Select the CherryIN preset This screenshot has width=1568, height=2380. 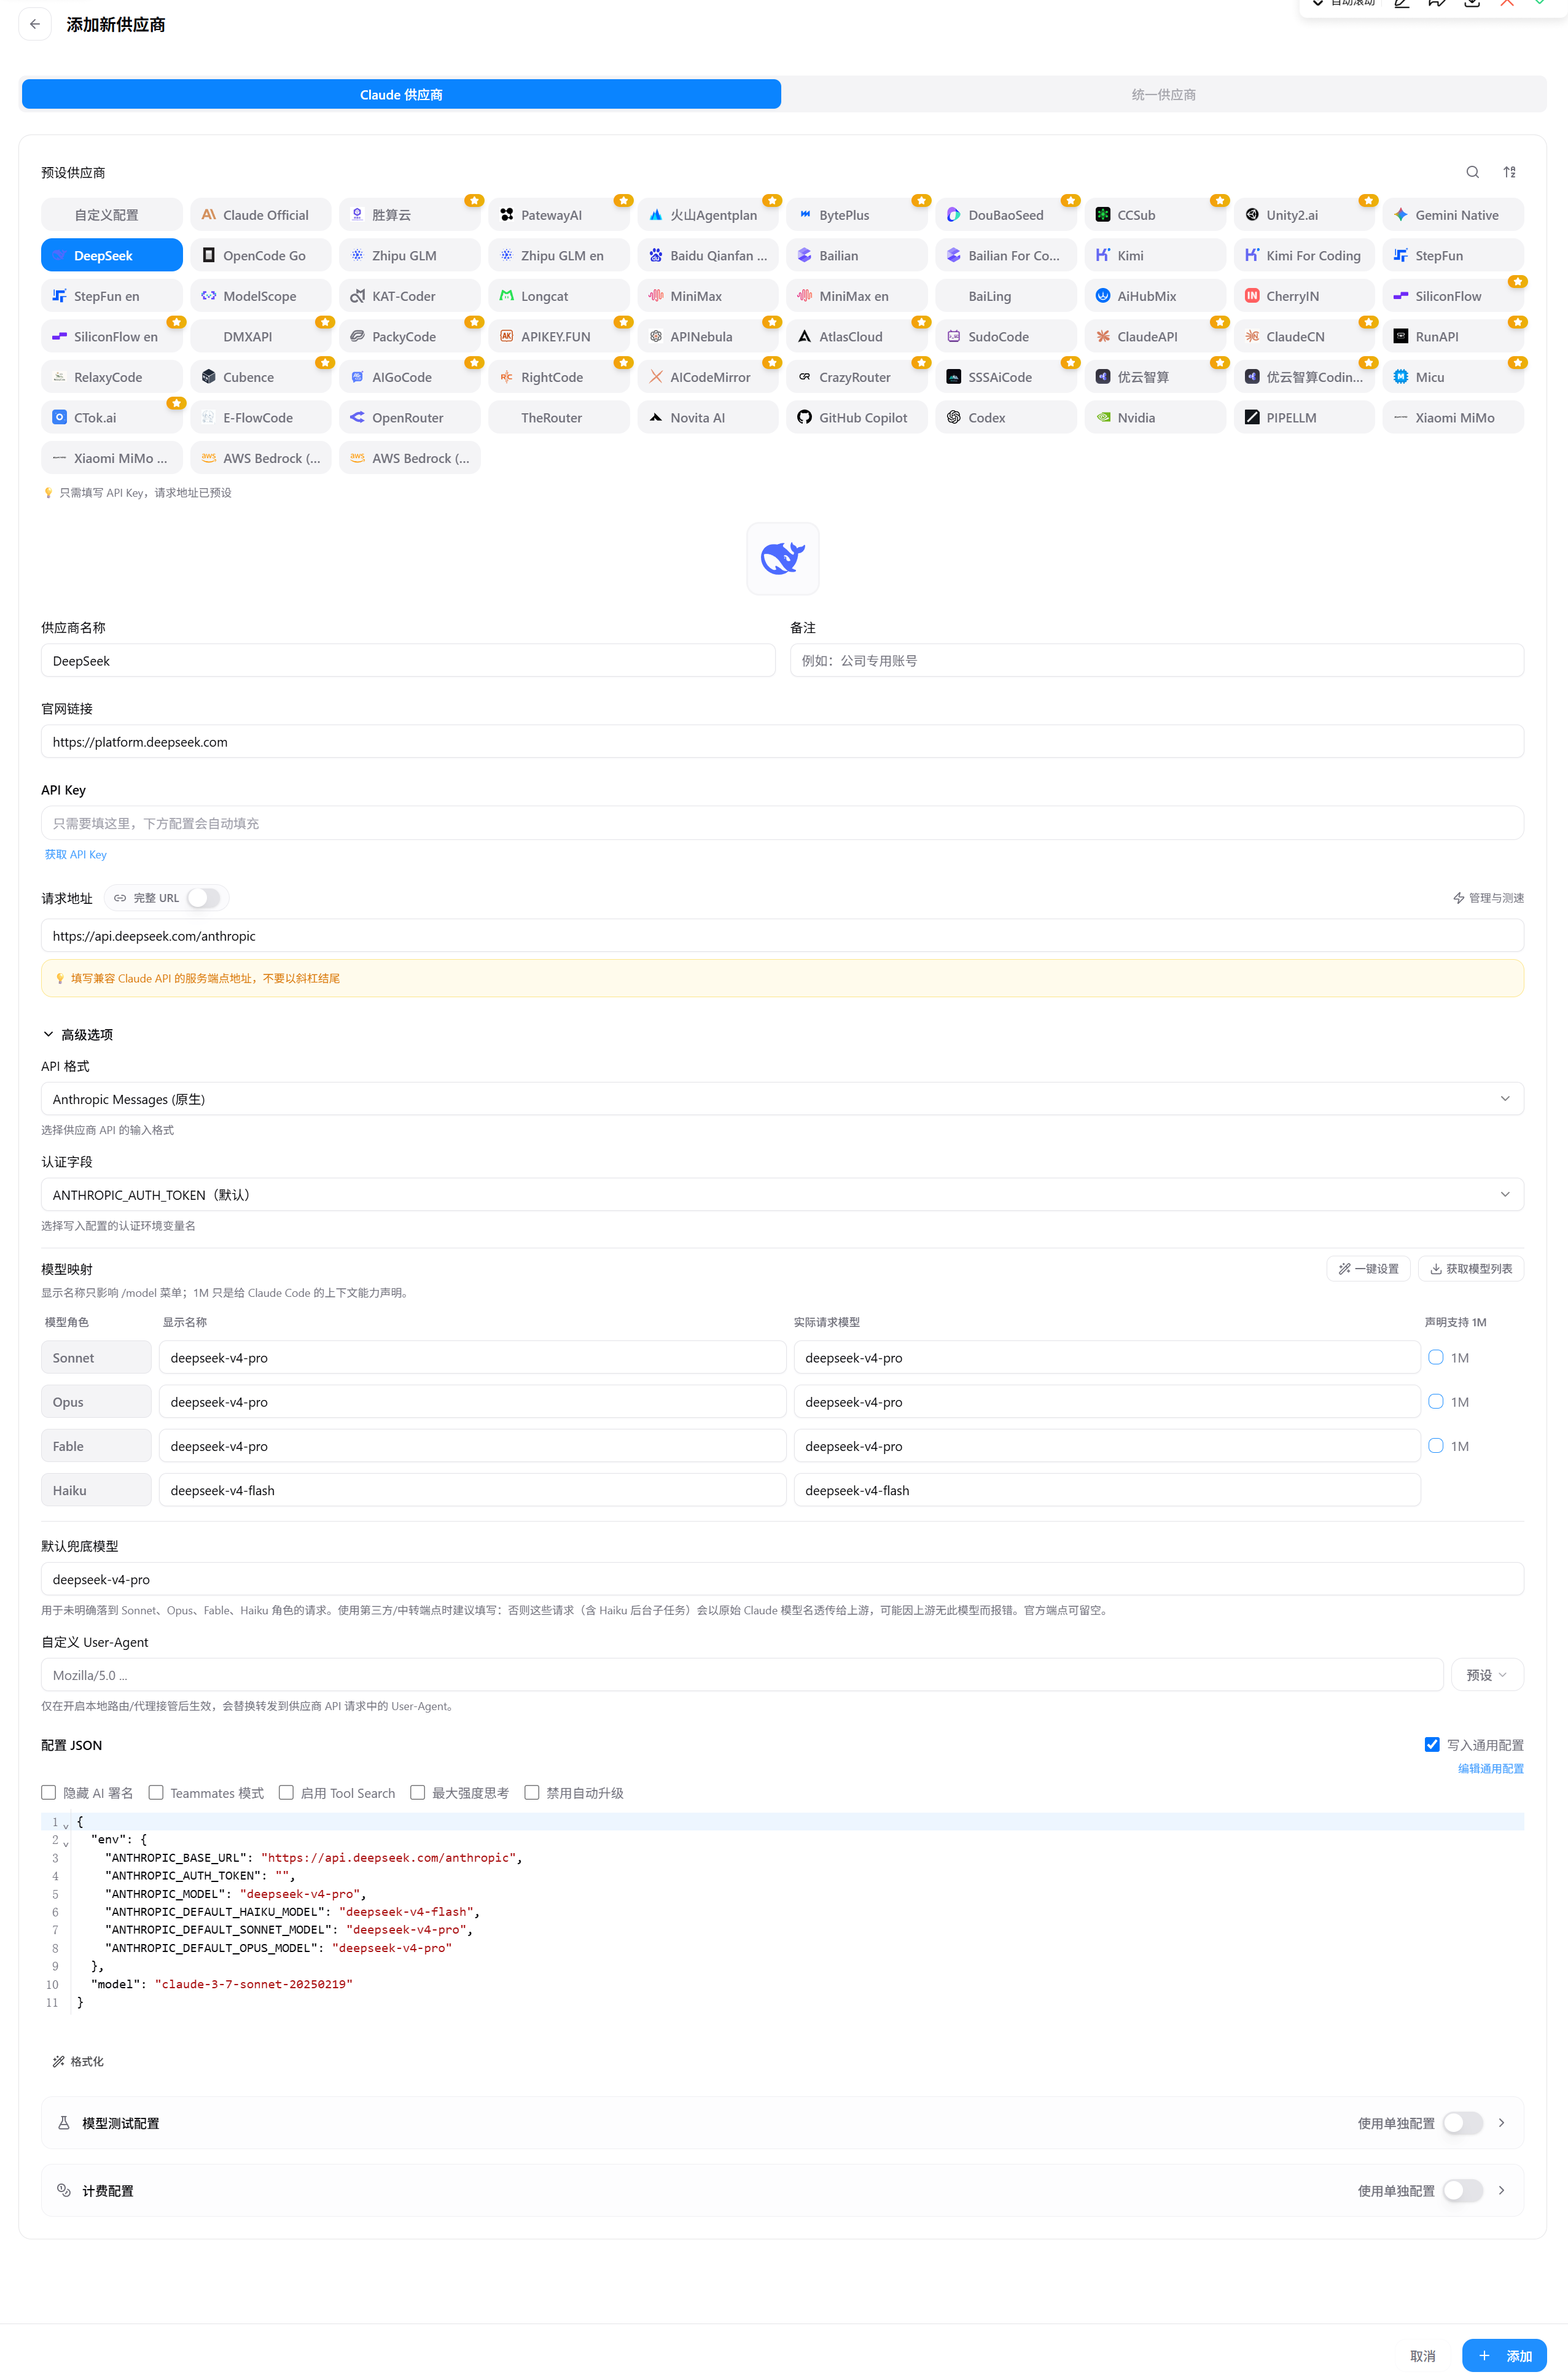click(x=1304, y=296)
